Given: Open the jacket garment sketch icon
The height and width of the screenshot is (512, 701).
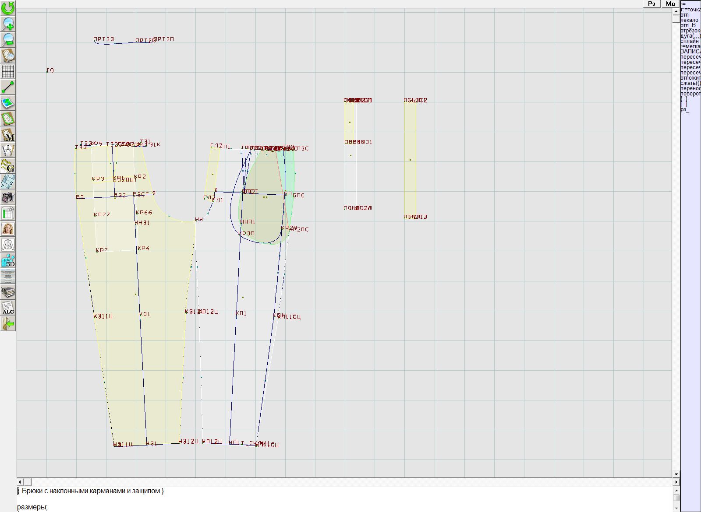Looking at the screenshot, I should tap(8, 245).
